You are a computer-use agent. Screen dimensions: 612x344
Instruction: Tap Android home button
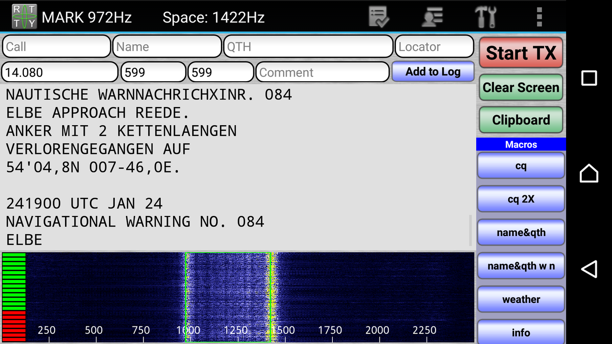point(589,173)
